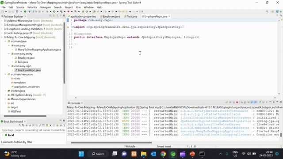Maximize the Console view

(281, 102)
